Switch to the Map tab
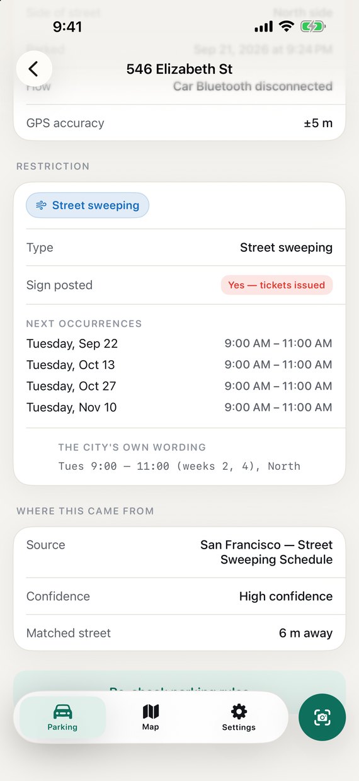359x781 pixels. (151, 717)
